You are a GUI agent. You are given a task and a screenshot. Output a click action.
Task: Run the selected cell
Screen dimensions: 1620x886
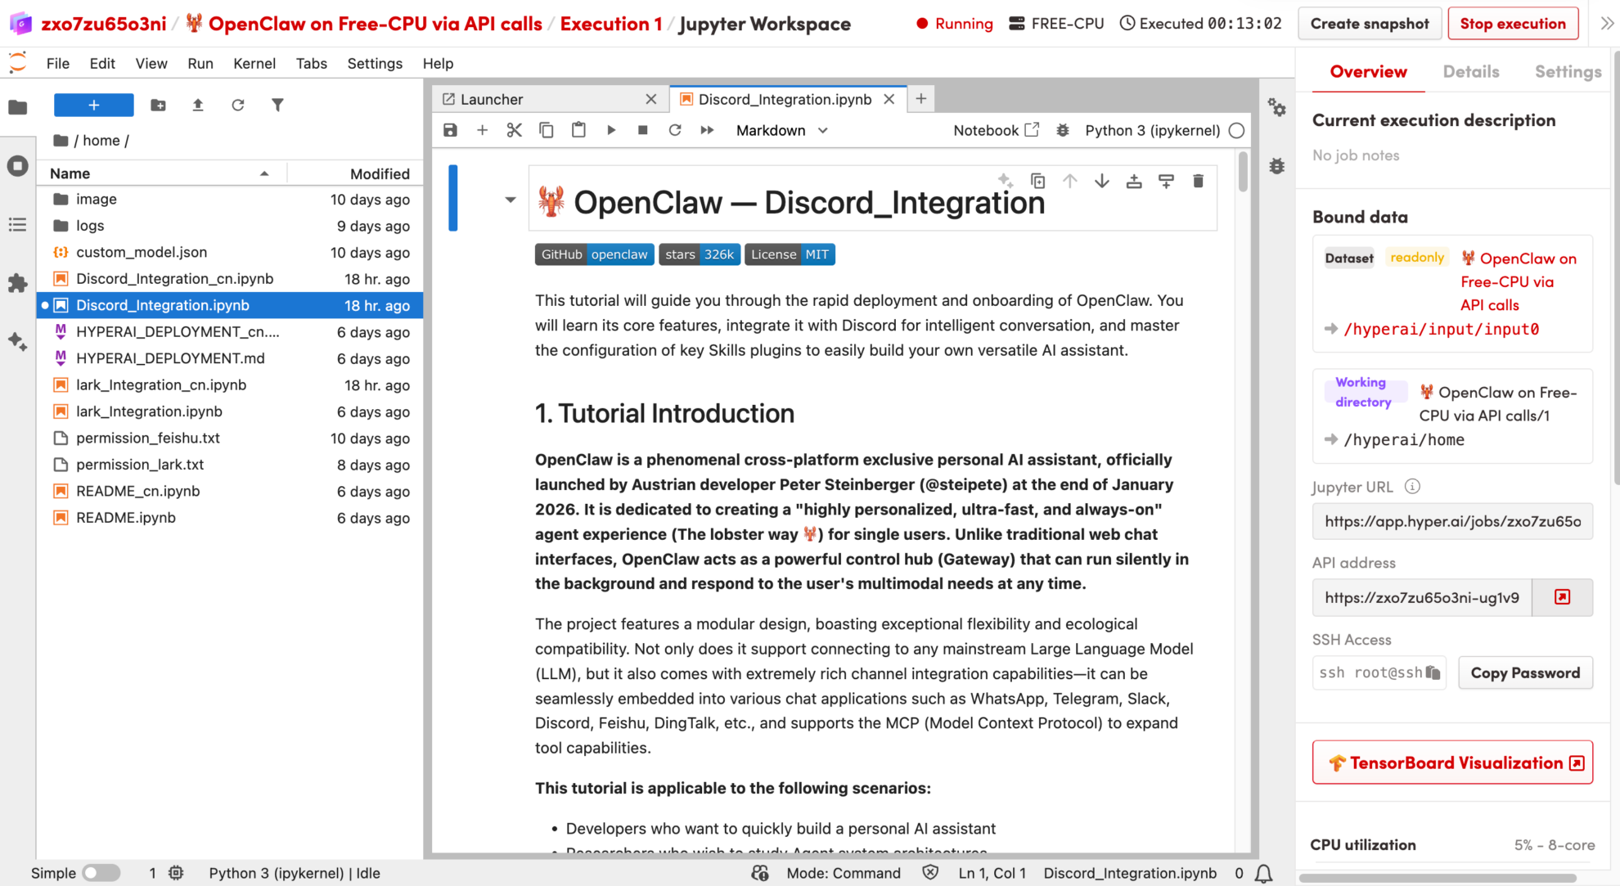click(611, 130)
